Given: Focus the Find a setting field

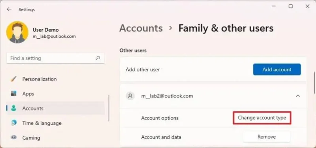Looking at the screenshot, I should point(55,58).
